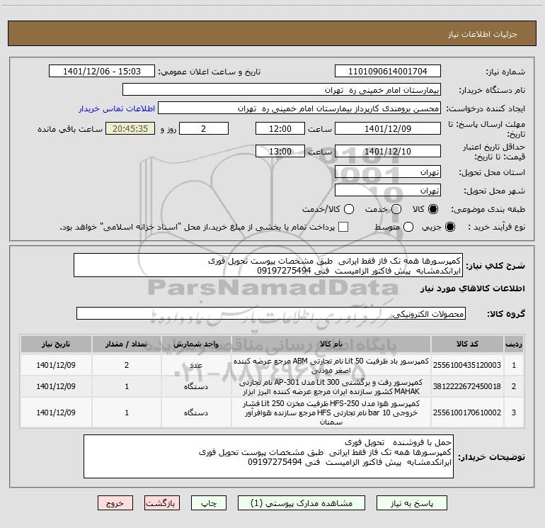The height and width of the screenshot is (528, 545).
Task: Click the بازگشت back button
Action: point(162,503)
